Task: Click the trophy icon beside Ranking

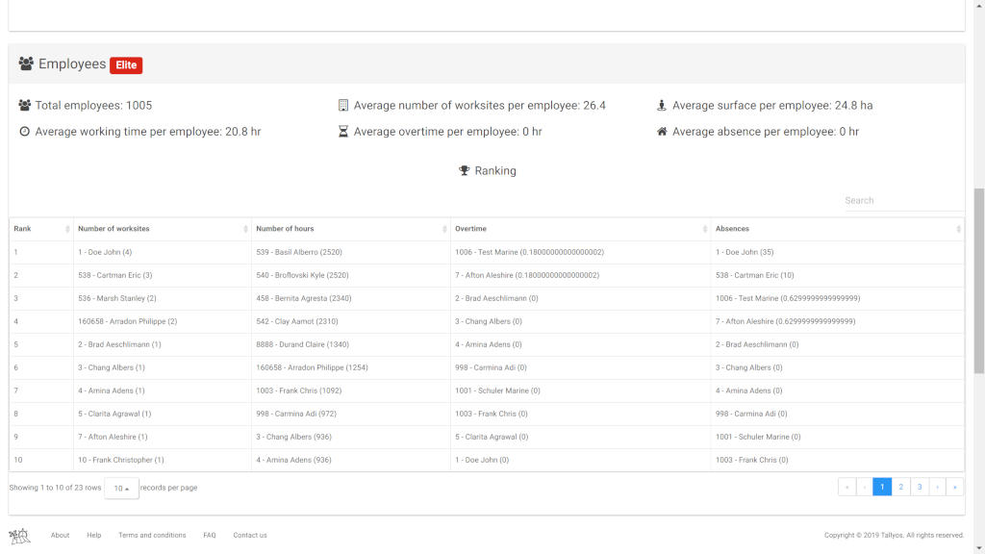Action: click(x=465, y=171)
